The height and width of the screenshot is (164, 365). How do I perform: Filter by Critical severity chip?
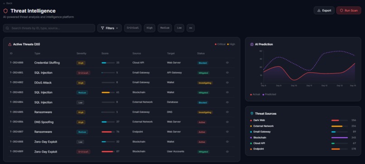point(133,28)
